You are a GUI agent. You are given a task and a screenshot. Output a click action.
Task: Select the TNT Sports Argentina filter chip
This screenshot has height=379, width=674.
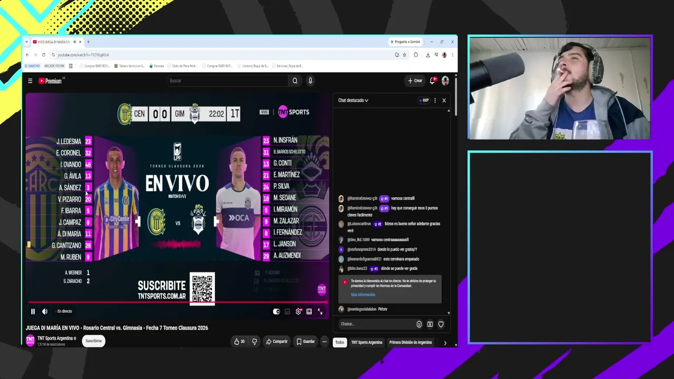coord(366,342)
